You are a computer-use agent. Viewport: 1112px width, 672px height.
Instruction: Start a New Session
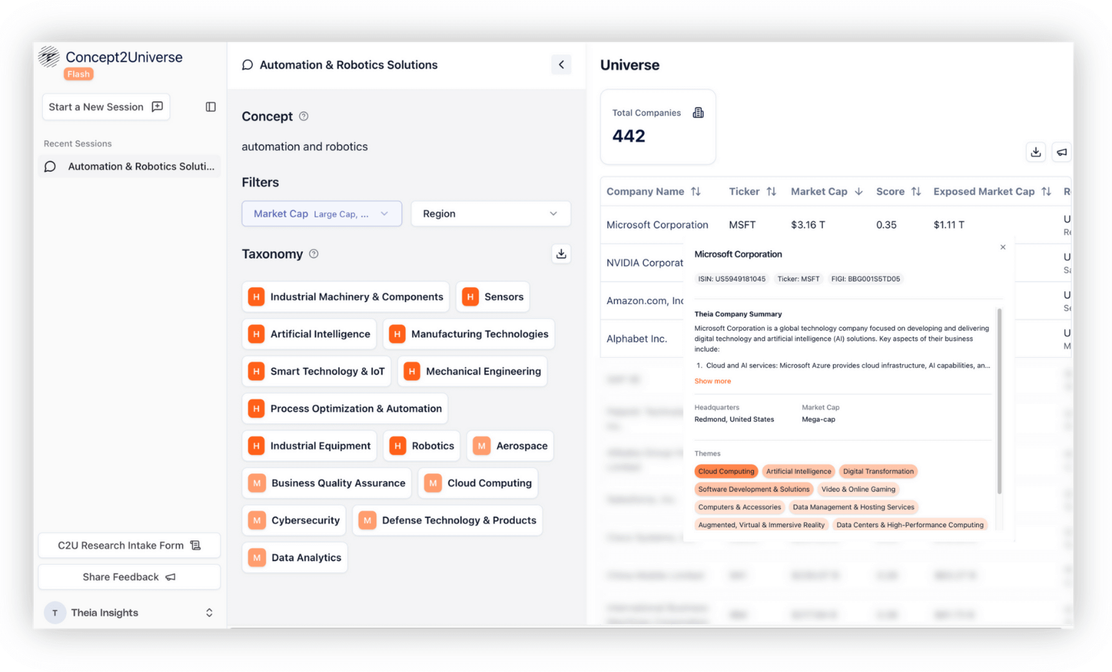coord(105,107)
